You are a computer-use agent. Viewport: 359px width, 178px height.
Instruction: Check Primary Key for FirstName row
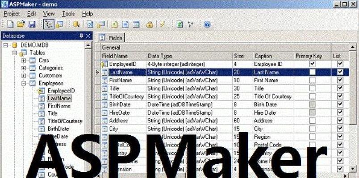click(312, 80)
